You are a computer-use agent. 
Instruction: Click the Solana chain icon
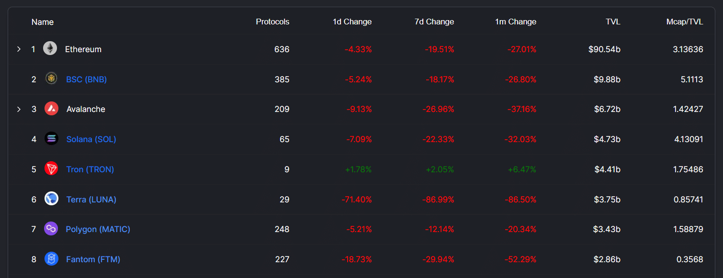click(x=51, y=139)
